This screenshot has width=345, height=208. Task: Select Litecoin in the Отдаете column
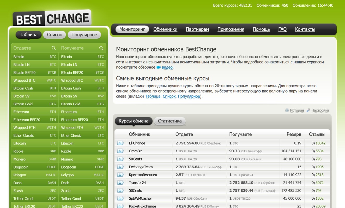[x=35, y=143]
